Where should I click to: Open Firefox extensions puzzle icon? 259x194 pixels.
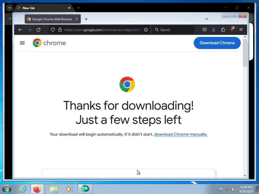click(x=223, y=30)
